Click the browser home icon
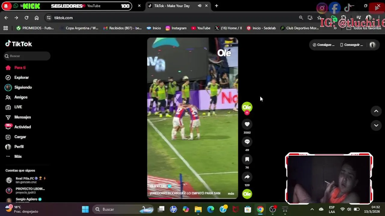The image size is (385, 216). click(x=37, y=18)
